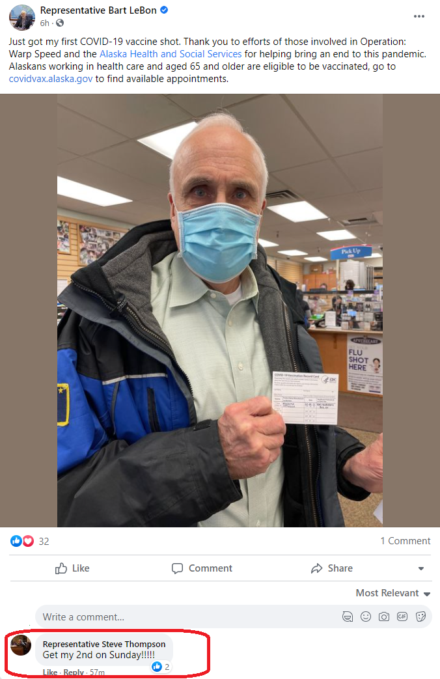
Task: Add a GIF to the comment
Action: pyautogui.click(x=402, y=617)
